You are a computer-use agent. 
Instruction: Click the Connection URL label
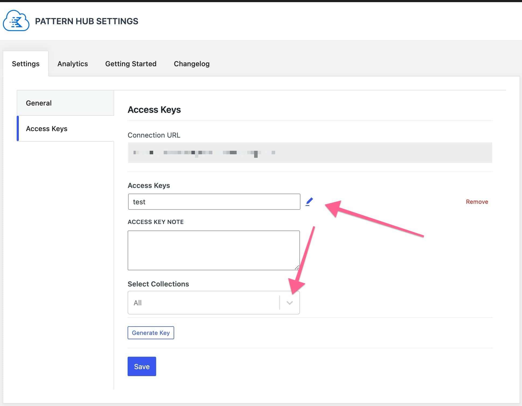pyautogui.click(x=154, y=135)
